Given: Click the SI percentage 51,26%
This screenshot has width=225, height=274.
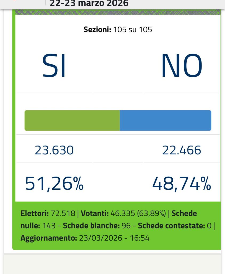Looking at the screenshot, I should coord(54,184).
